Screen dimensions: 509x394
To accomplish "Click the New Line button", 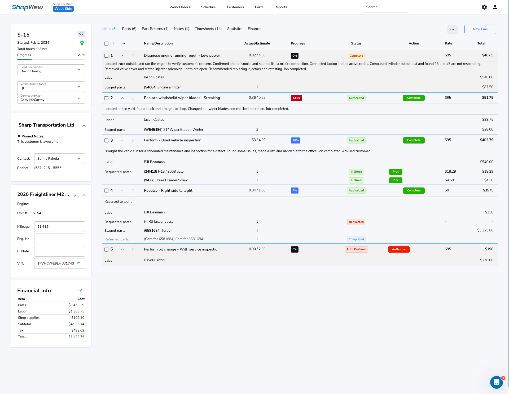I will [480, 29].
